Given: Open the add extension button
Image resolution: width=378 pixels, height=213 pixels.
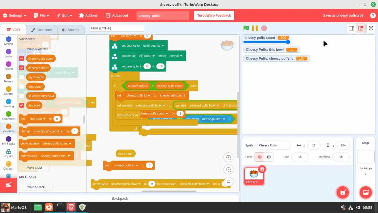Looking at the screenshot, I should [9, 184].
